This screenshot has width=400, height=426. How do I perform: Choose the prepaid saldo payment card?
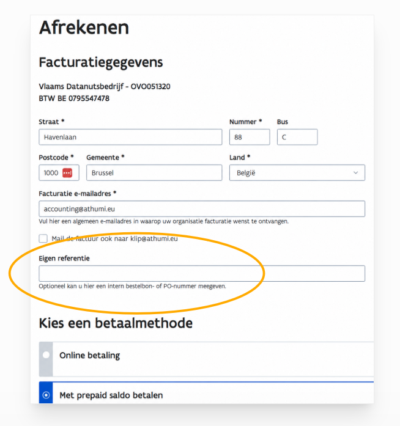click(206, 392)
